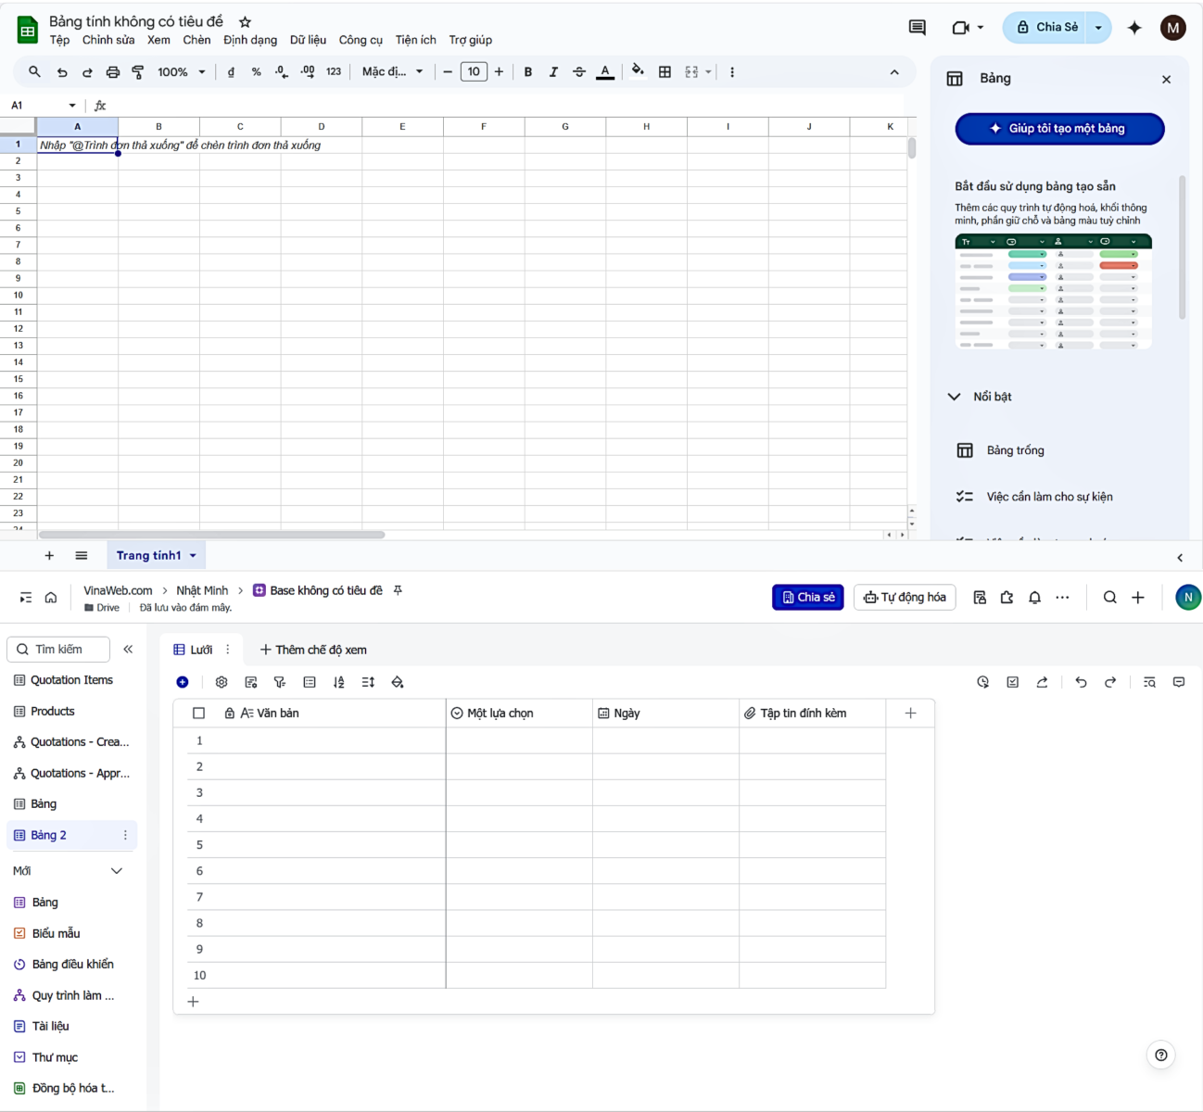Open the Trang tính1 sheet menu
The height and width of the screenshot is (1112, 1203).
pyautogui.click(x=193, y=555)
